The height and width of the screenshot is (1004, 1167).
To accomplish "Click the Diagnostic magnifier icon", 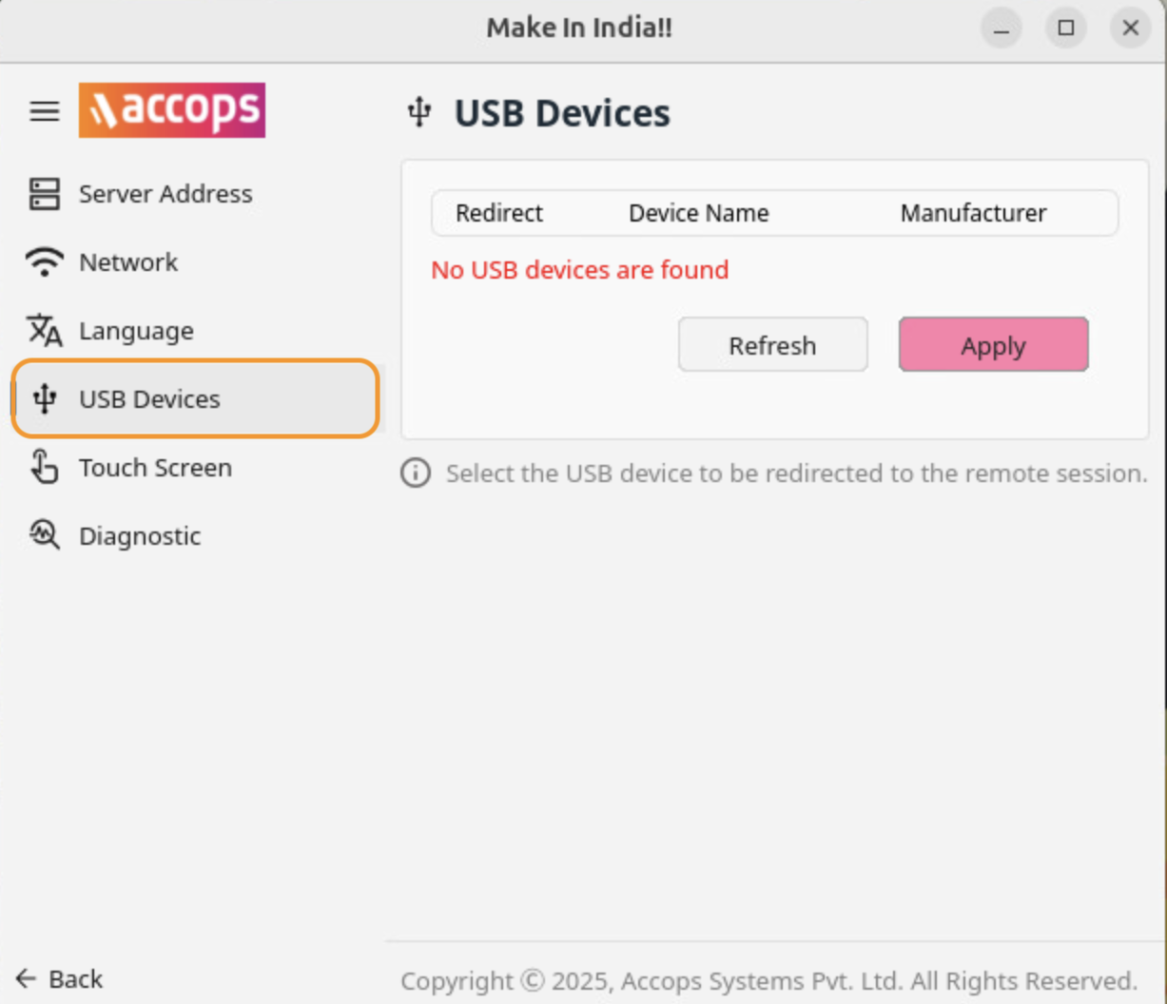I will click(x=44, y=535).
